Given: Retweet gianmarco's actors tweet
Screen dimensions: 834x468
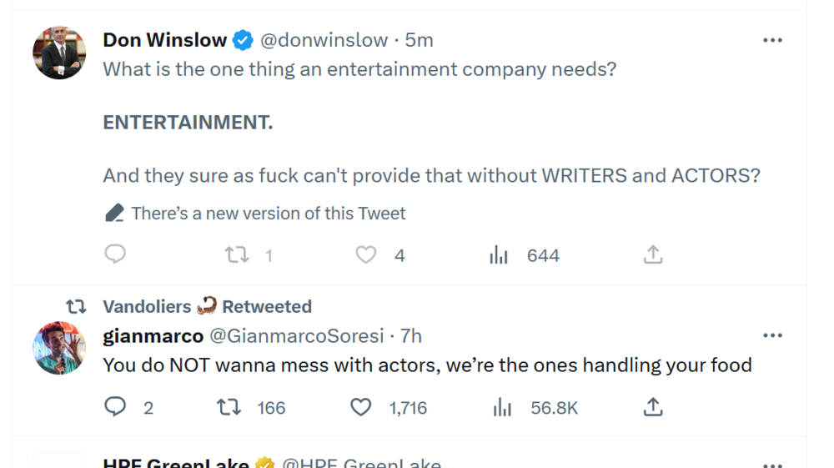Looking at the screenshot, I should tap(229, 407).
